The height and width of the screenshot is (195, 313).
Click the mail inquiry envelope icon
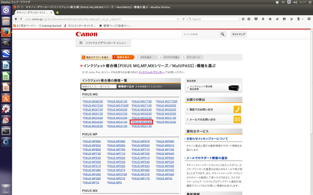(237, 120)
